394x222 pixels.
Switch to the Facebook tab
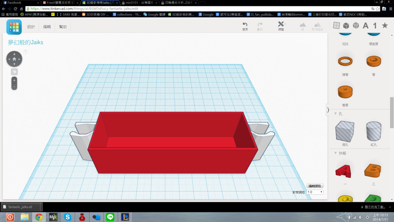[21, 3]
